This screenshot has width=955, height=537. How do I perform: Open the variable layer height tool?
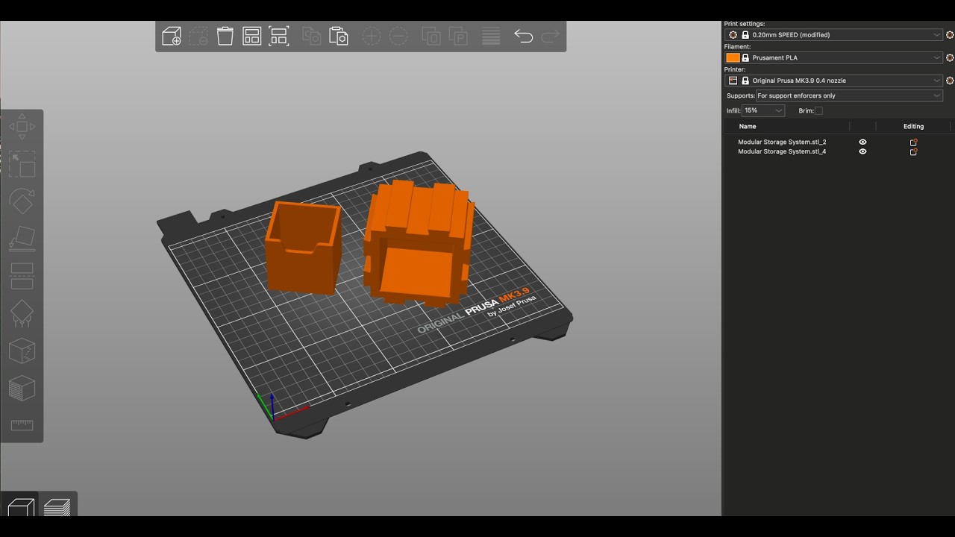[x=491, y=36]
